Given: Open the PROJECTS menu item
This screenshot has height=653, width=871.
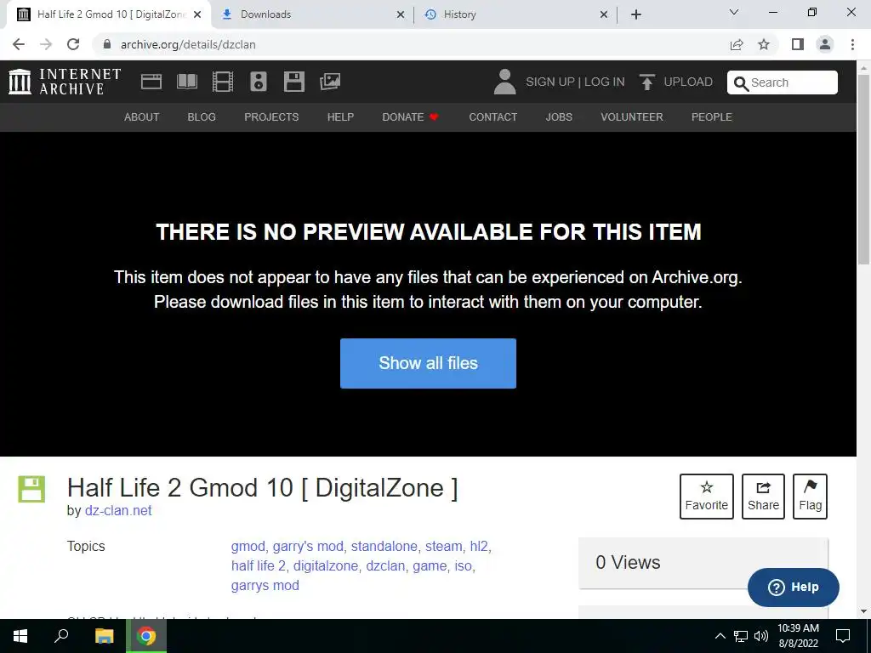Looking at the screenshot, I should pyautogui.click(x=271, y=117).
